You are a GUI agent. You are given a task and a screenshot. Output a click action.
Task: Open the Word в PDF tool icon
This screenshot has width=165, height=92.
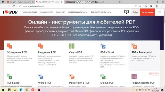tap(41, 76)
